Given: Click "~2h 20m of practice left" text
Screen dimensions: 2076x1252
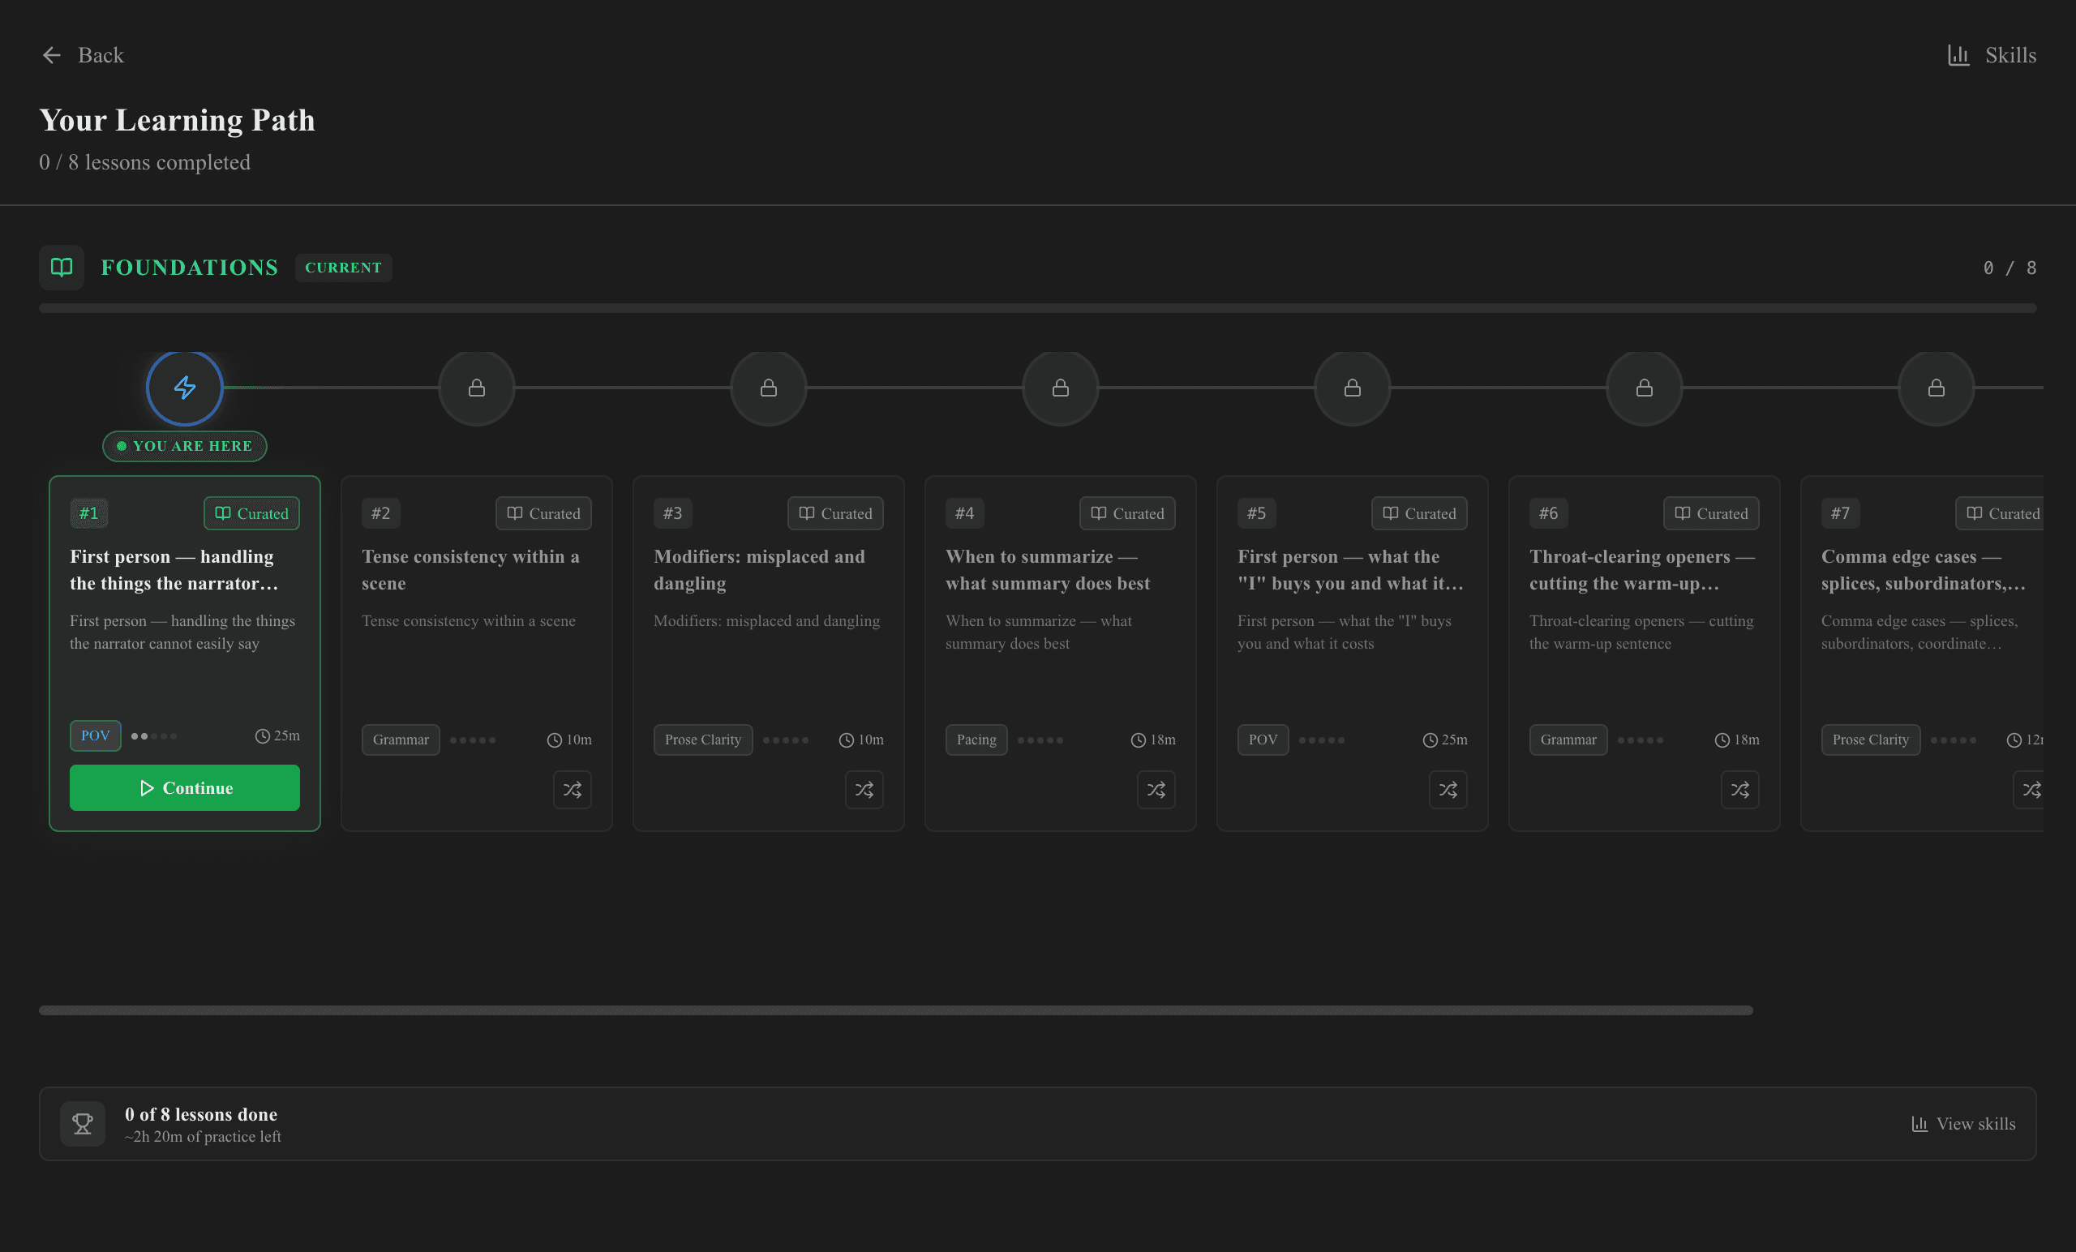Looking at the screenshot, I should [203, 1137].
